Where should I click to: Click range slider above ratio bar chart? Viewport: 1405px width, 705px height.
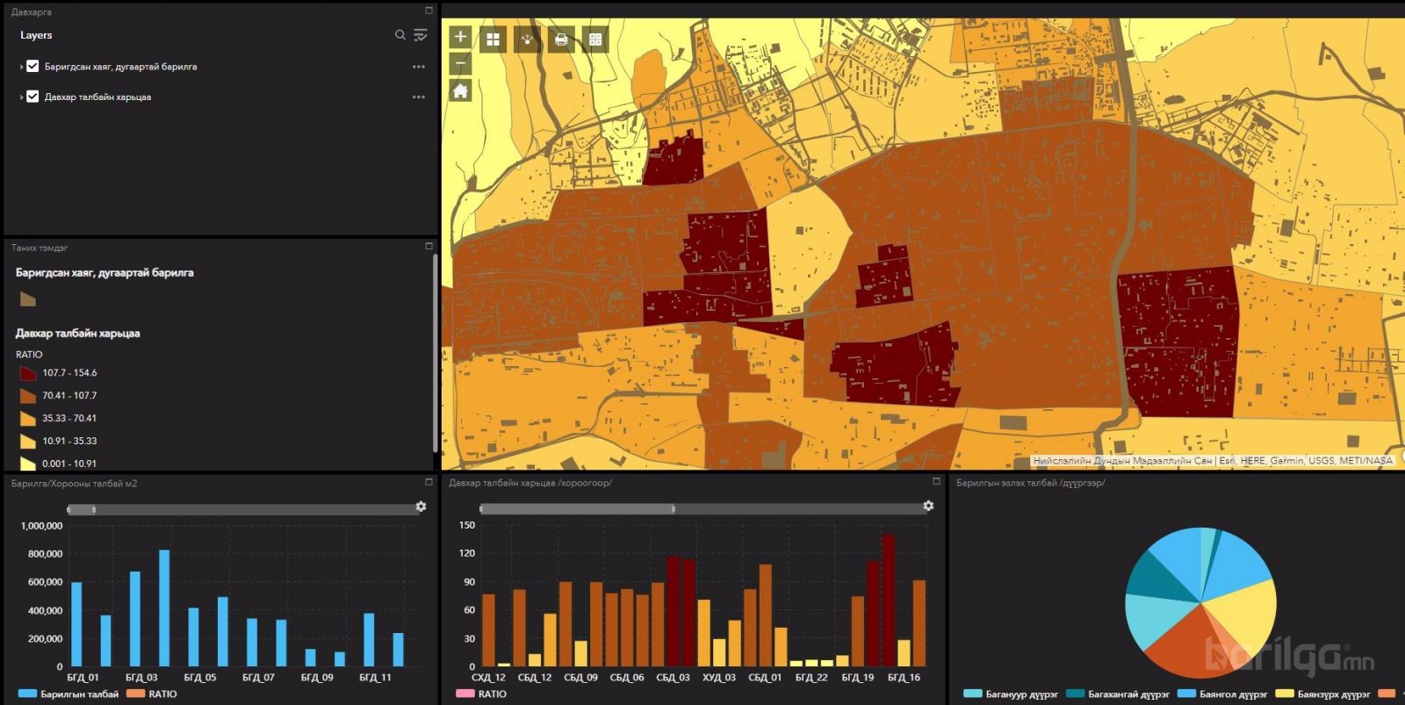(x=577, y=508)
